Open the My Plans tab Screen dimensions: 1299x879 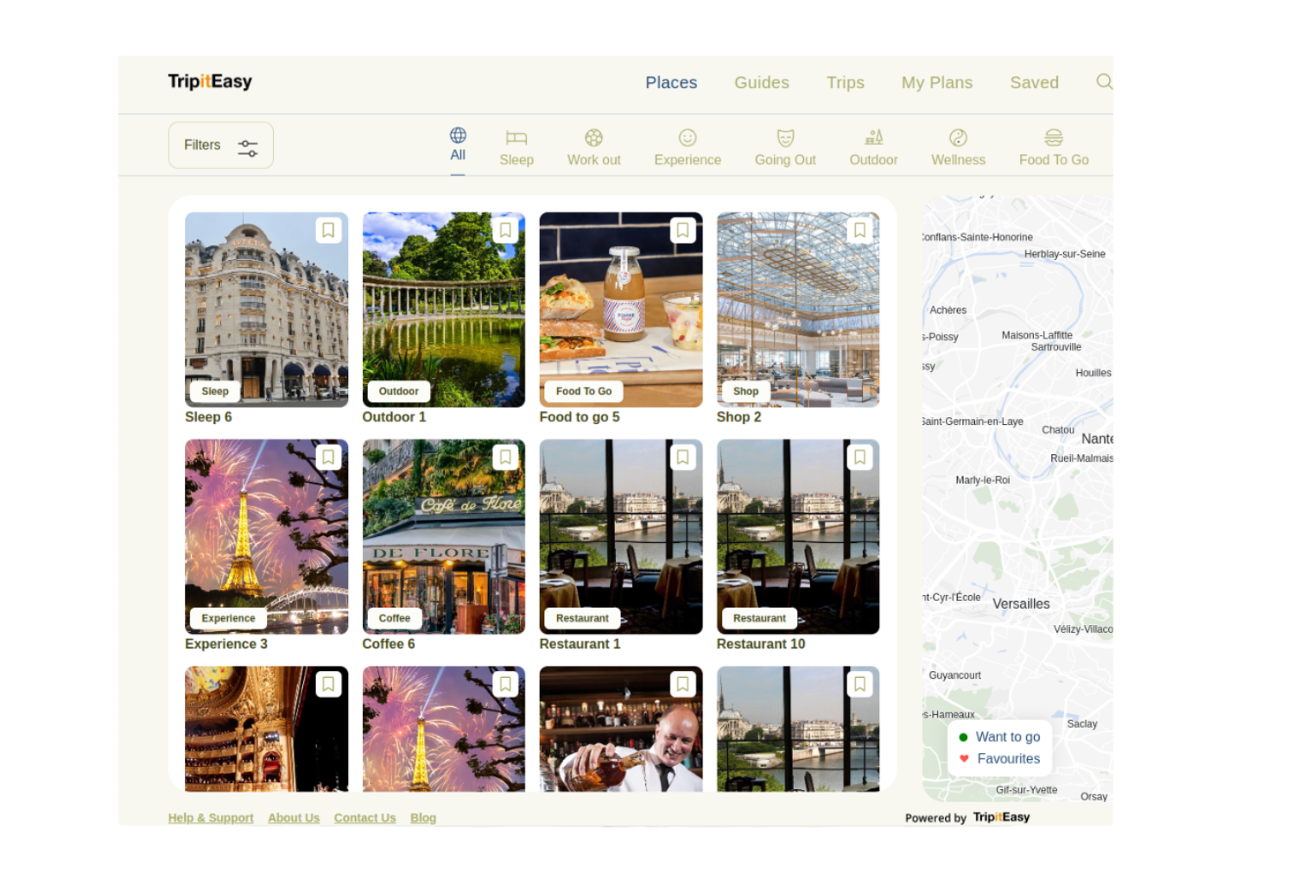click(936, 83)
